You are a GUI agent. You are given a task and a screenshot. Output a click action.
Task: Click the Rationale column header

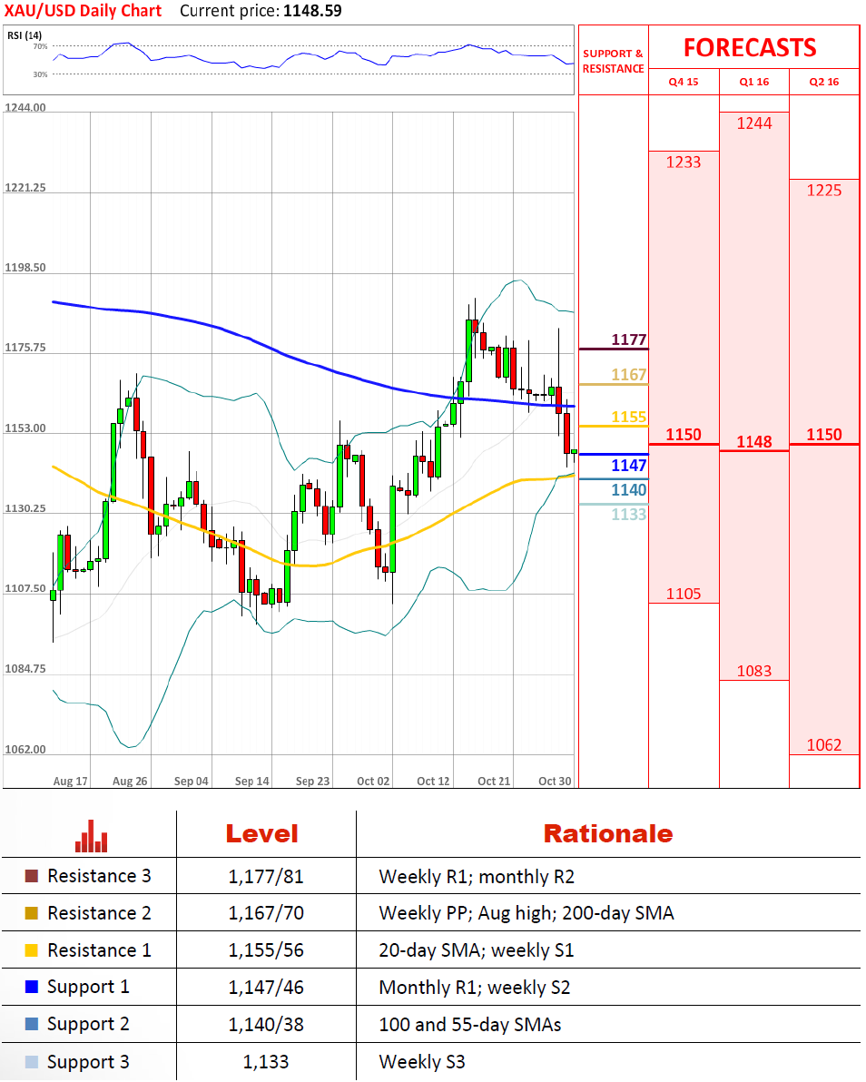[x=608, y=833]
